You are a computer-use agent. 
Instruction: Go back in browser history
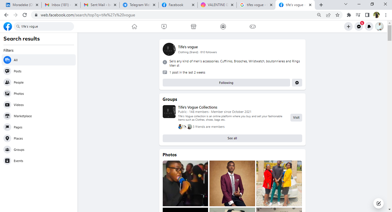click(x=6, y=15)
